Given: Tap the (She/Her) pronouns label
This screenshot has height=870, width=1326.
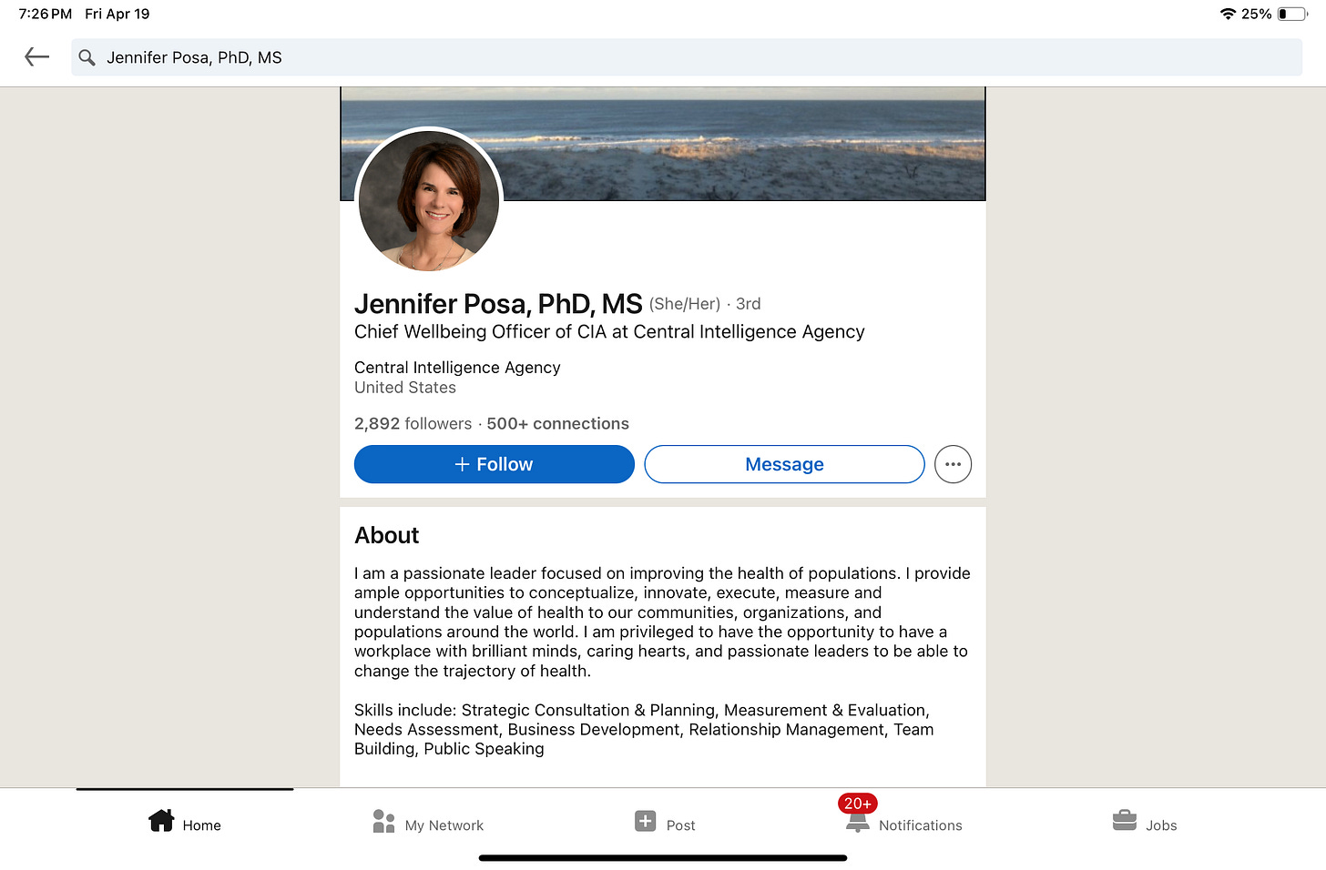Looking at the screenshot, I should coord(685,304).
